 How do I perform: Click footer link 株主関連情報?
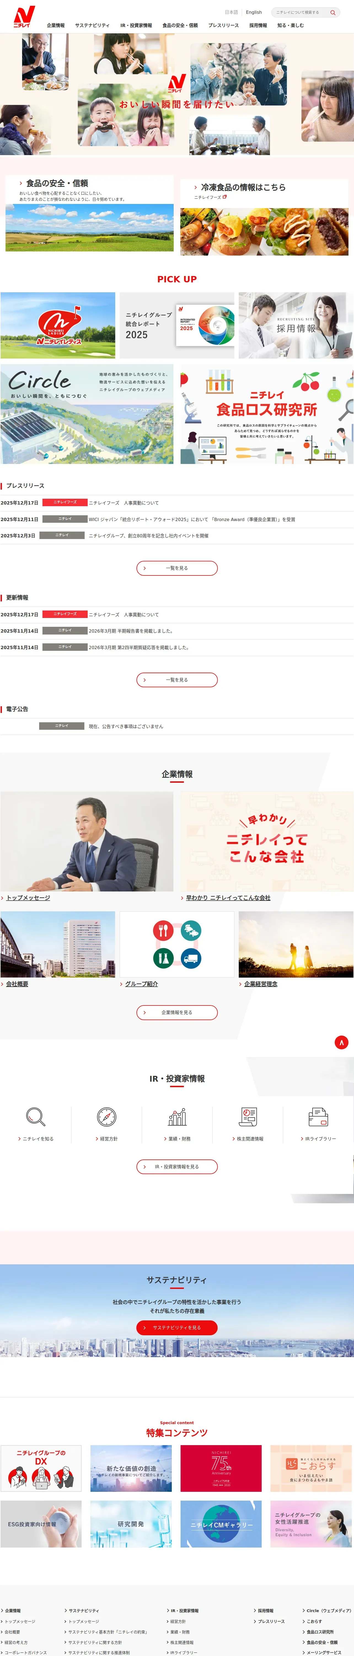[182, 1642]
